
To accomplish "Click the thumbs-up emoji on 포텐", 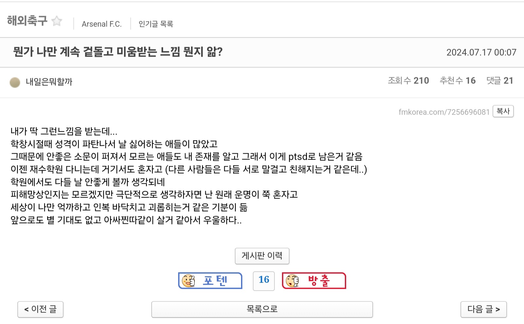I will point(188,281).
